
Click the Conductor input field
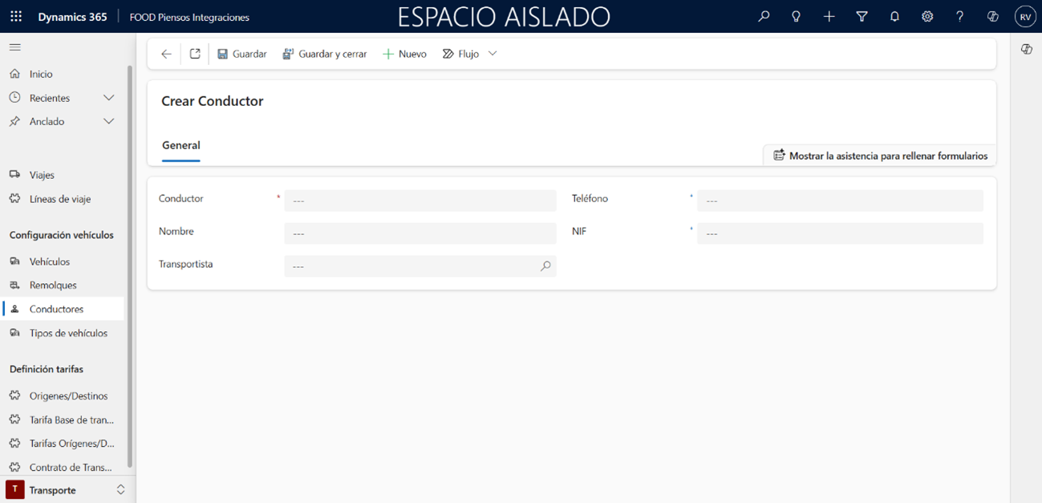(420, 201)
